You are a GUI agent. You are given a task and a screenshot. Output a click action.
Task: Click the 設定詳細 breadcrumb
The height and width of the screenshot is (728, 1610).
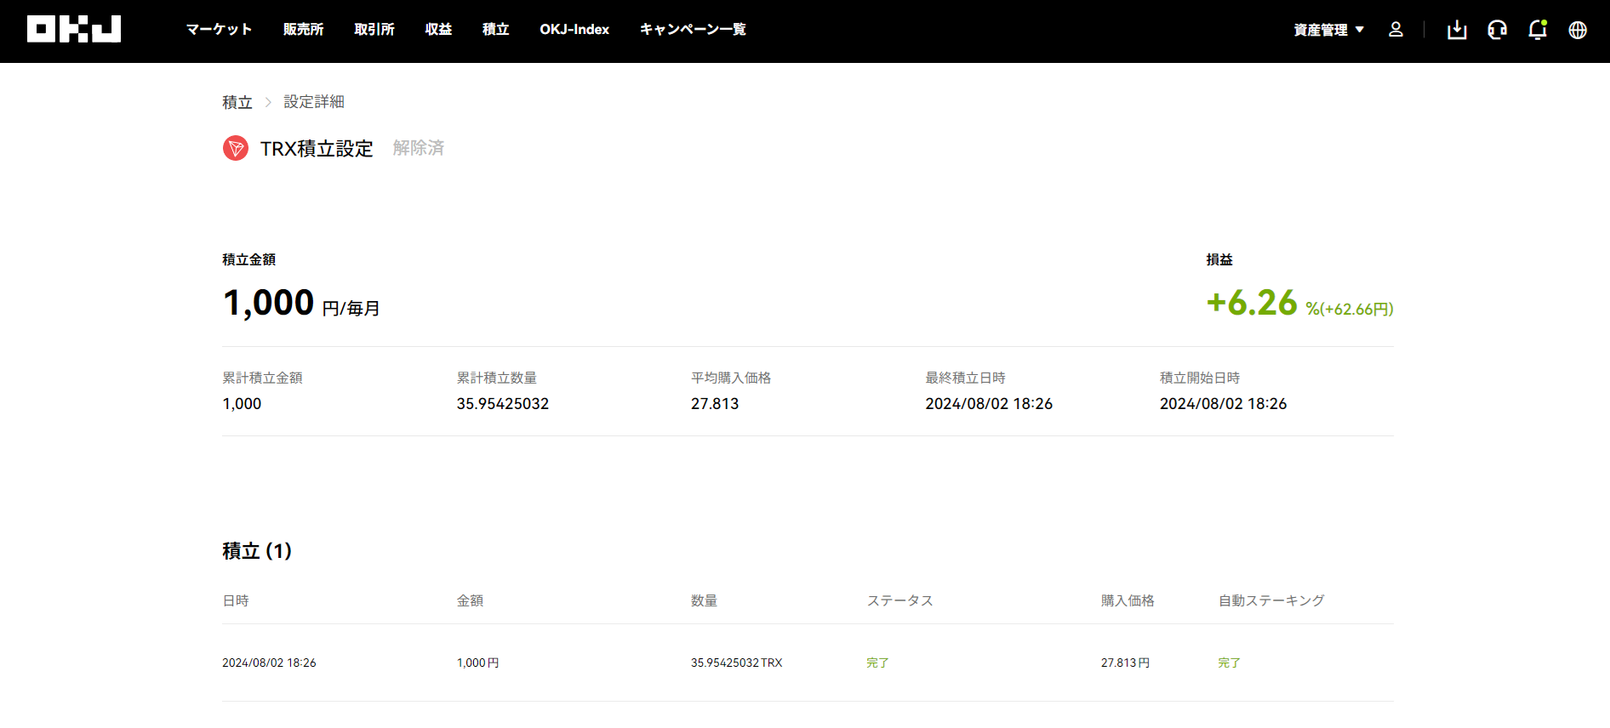click(x=314, y=102)
